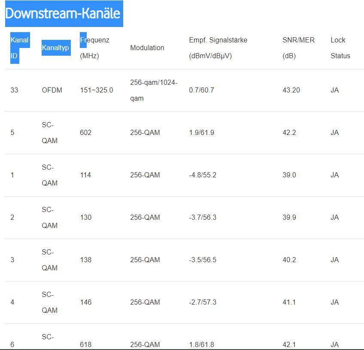This screenshot has width=364, height=350.
Task: Click the Kanaltyp column header
Action: pos(55,48)
